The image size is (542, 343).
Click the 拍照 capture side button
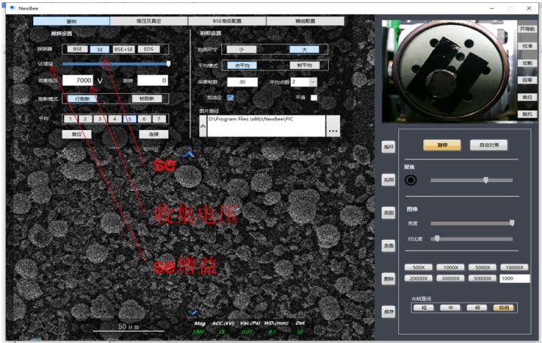[388, 181]
